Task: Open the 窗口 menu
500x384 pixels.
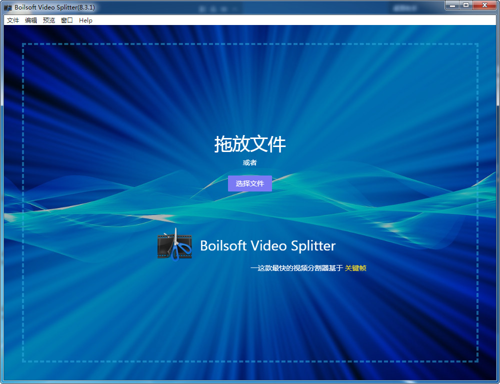Action: pos(67,20)
